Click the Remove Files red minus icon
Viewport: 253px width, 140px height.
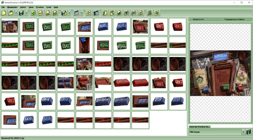coord(41,13)
